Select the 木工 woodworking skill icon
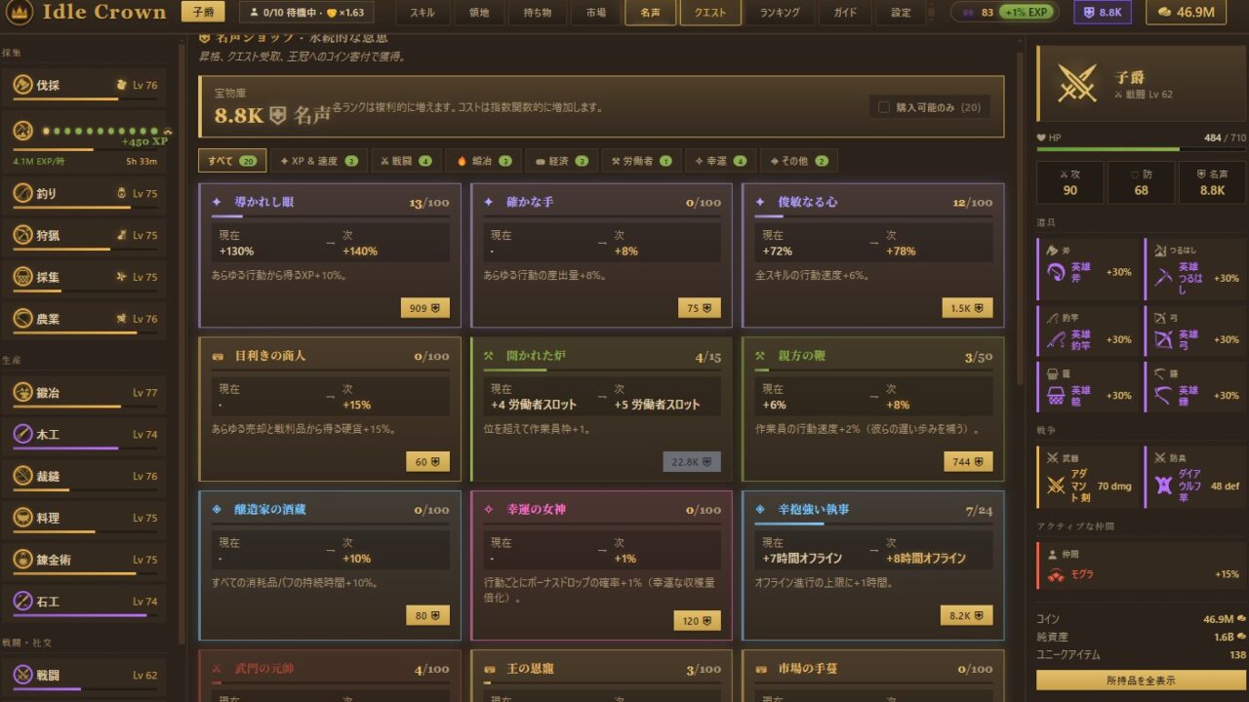The height and width of the screenshot is (702, 1249). [22, 435]
